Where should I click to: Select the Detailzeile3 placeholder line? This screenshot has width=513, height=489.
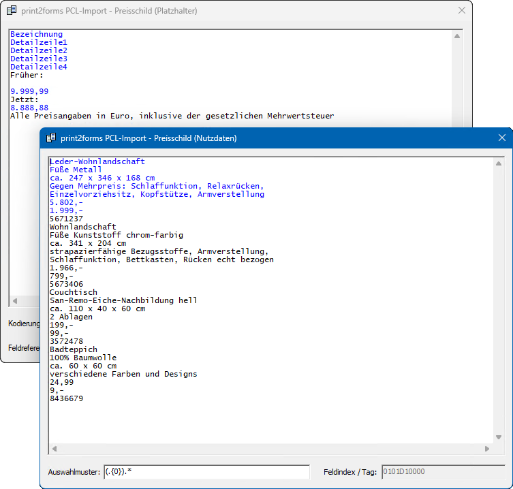click(x=38, y=59)
